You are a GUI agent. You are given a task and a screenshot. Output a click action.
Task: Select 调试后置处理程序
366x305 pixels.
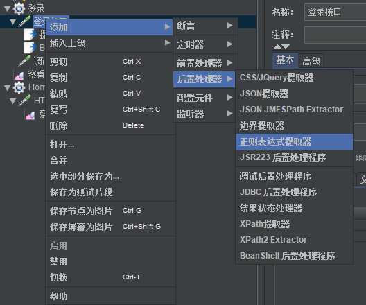click(294, 176)
